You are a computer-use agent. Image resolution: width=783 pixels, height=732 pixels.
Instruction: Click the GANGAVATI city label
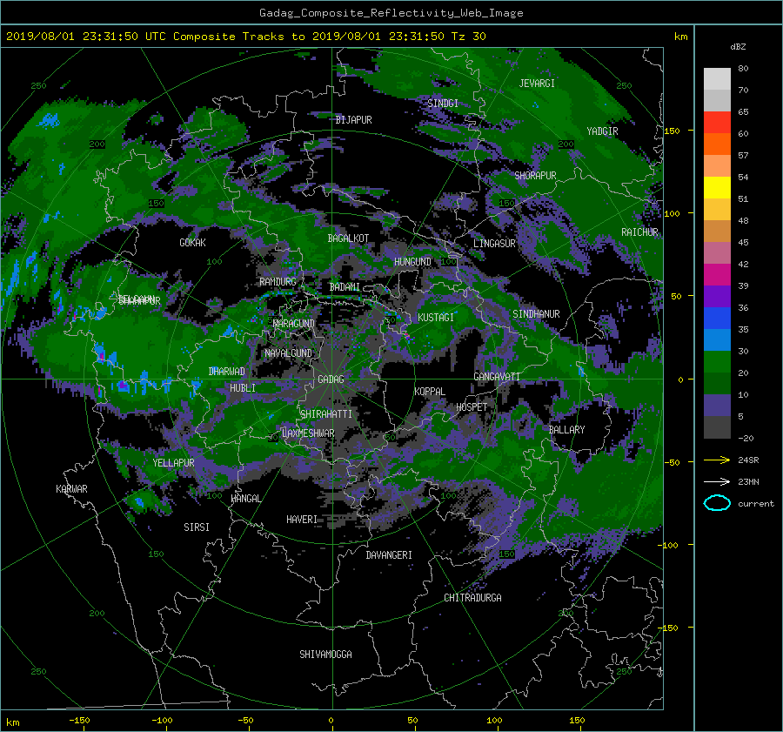coord(497,376)
